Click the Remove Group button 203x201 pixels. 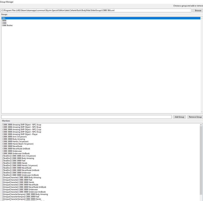pos(195,117)
